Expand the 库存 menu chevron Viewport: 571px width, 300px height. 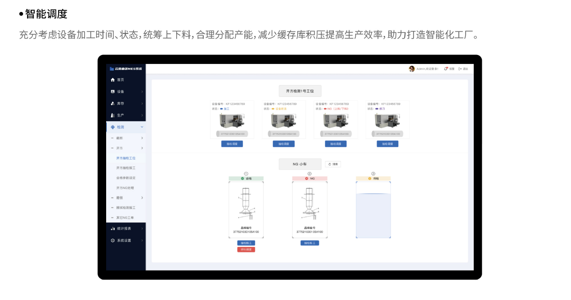[x=142, y=103]
